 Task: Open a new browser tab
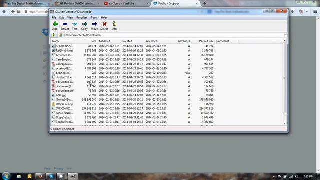tap(204, 3)
